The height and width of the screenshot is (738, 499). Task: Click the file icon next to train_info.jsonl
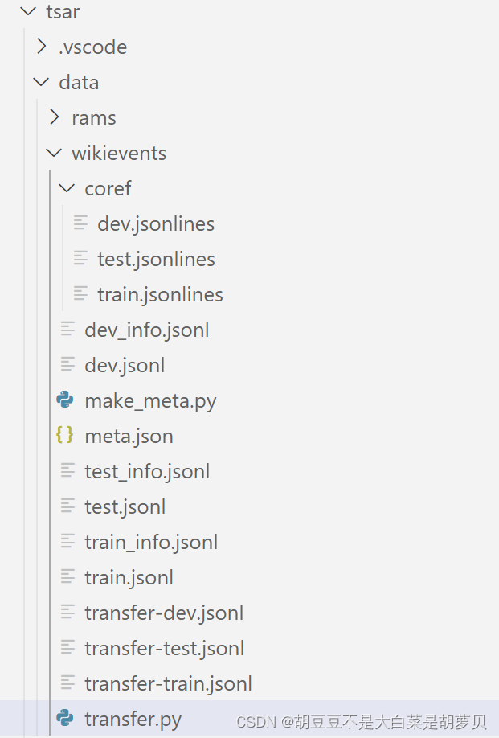click(x=67, y=542)
